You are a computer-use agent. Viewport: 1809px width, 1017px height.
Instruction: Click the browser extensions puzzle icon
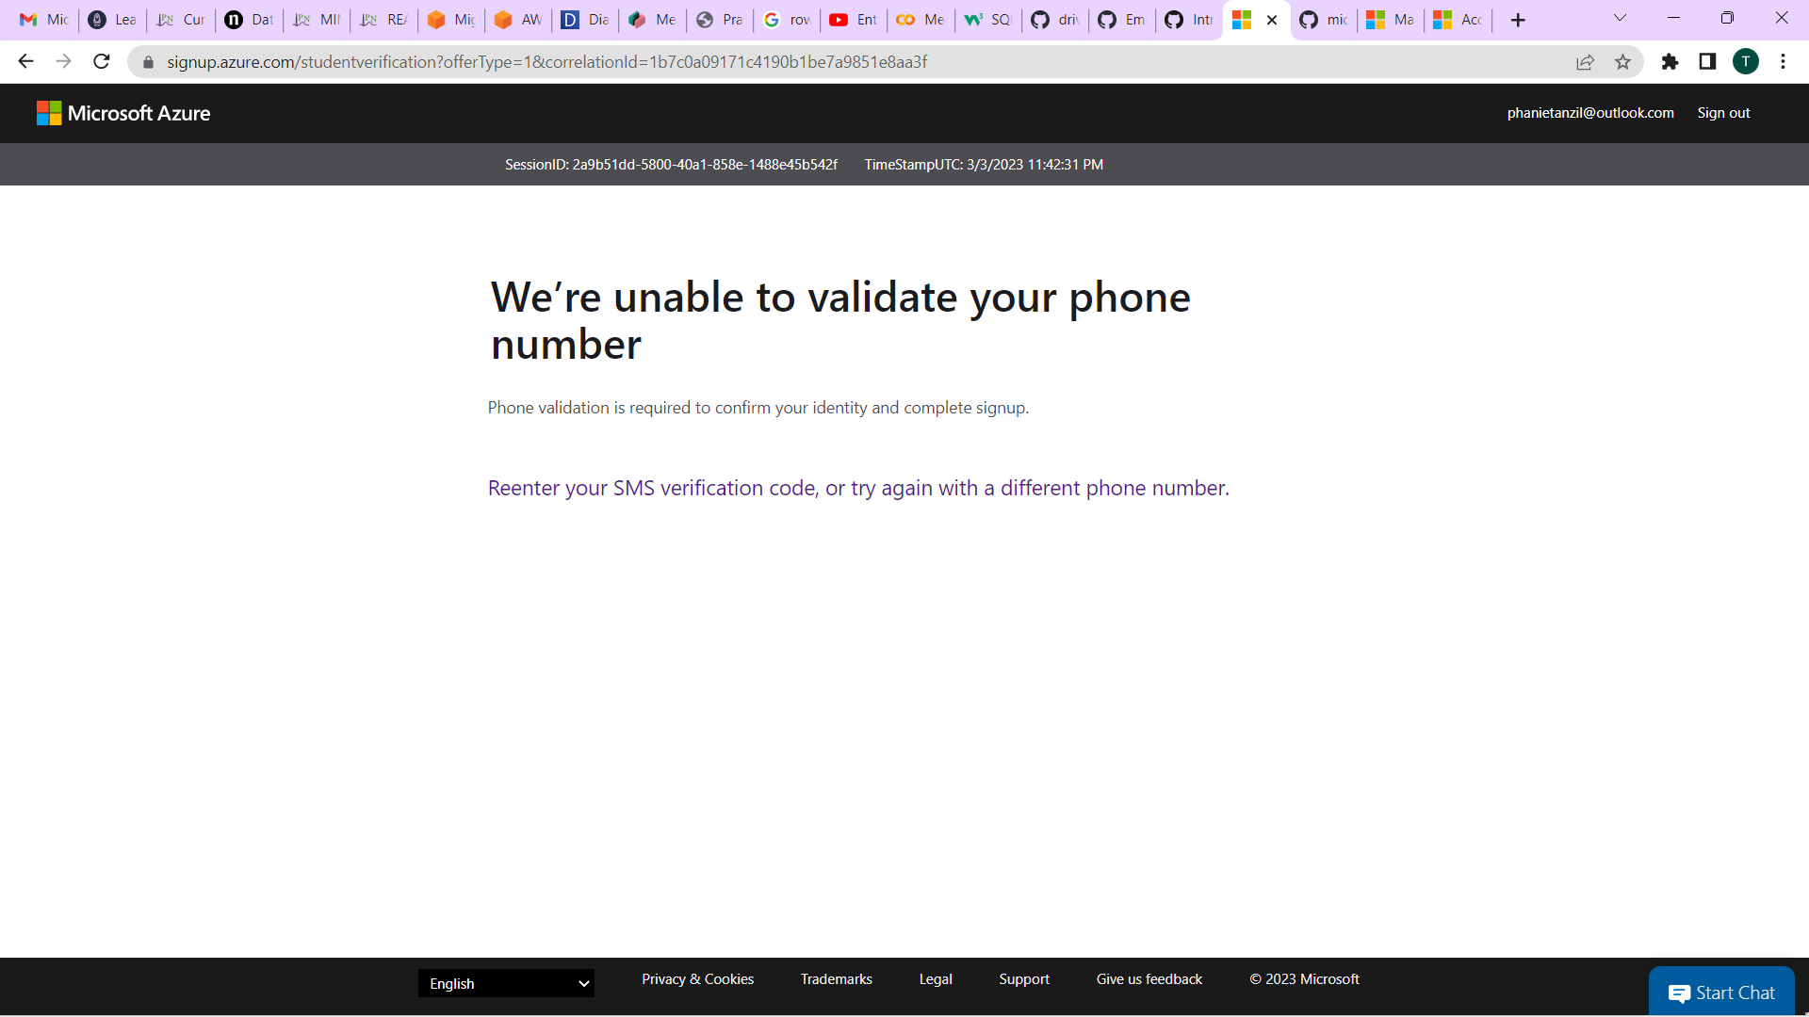point(1670,61)
